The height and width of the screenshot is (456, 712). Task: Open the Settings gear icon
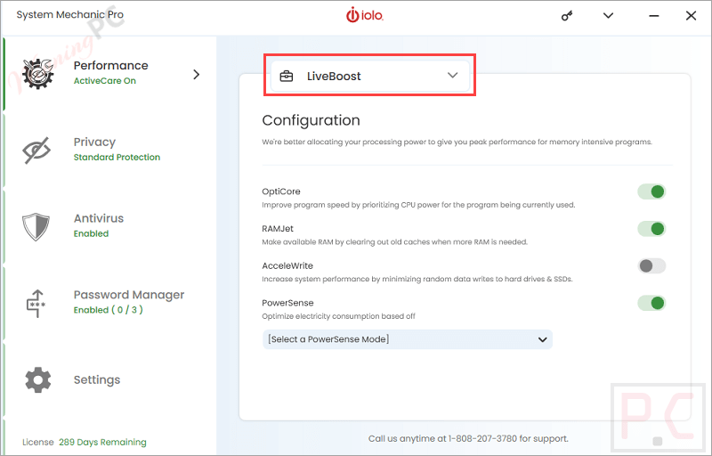point(37,379)
